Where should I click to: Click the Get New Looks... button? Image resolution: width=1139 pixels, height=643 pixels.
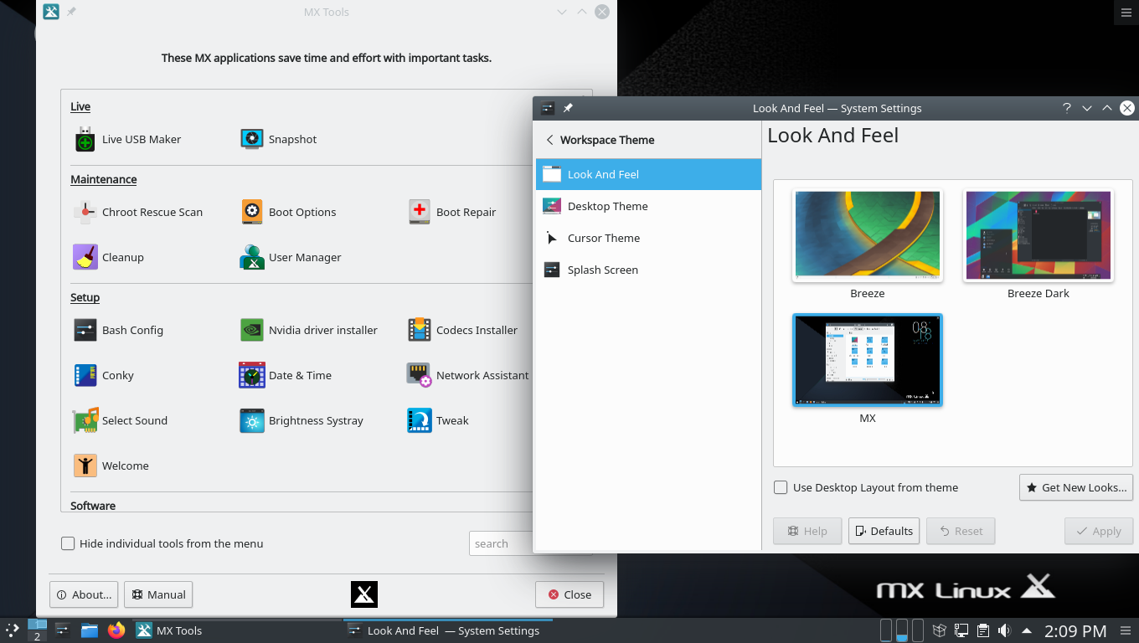click(1076, 487)
